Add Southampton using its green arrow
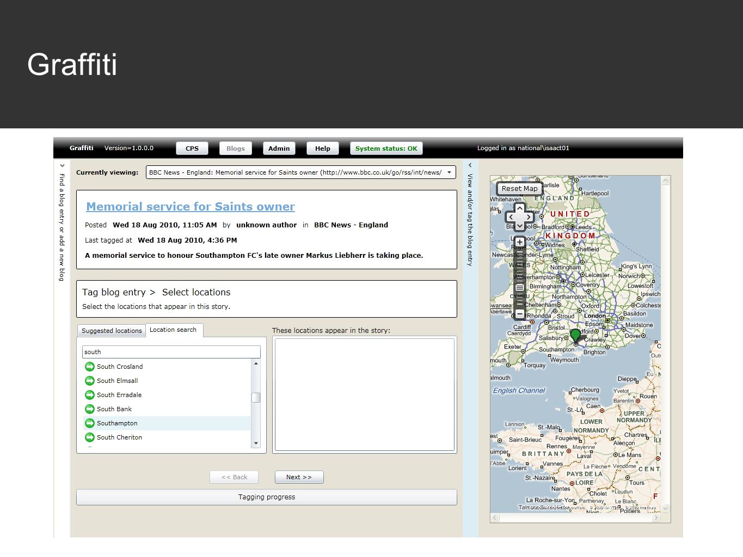The width and height of the screenshot is (743, 557). [90, 423]
